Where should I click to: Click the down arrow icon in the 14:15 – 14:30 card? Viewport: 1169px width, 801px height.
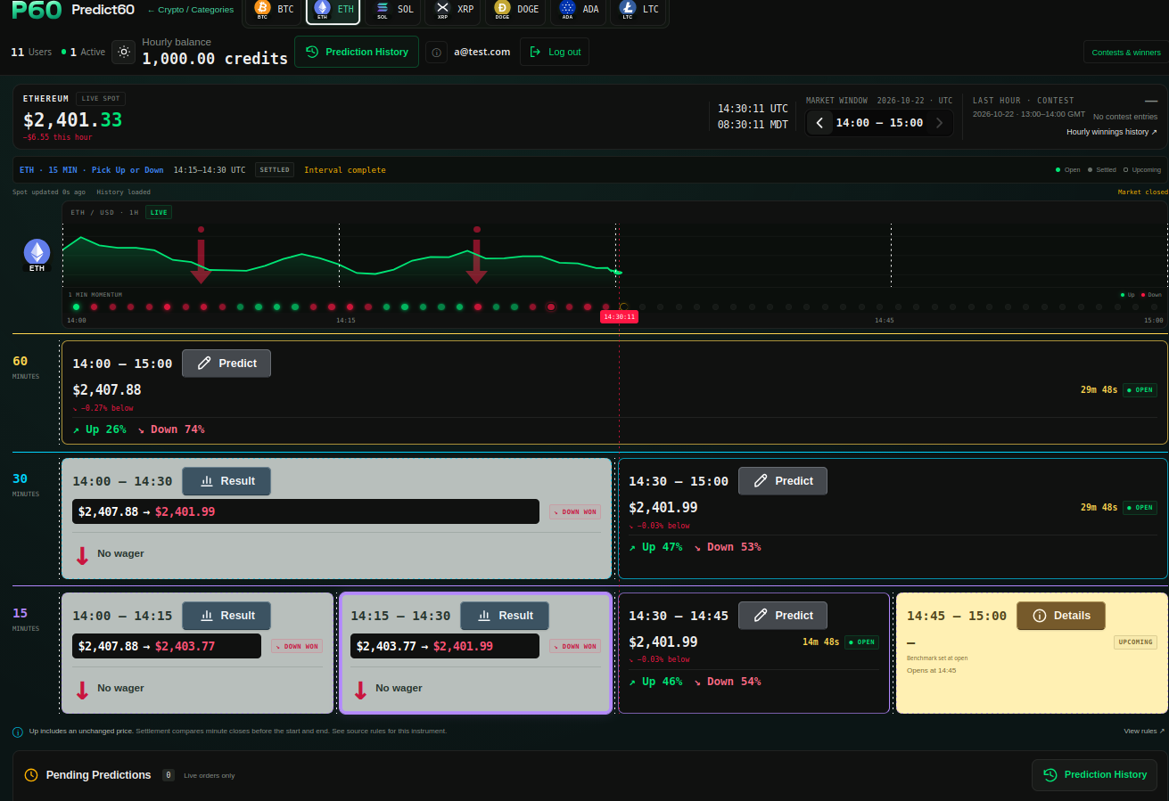pos(360,690)
